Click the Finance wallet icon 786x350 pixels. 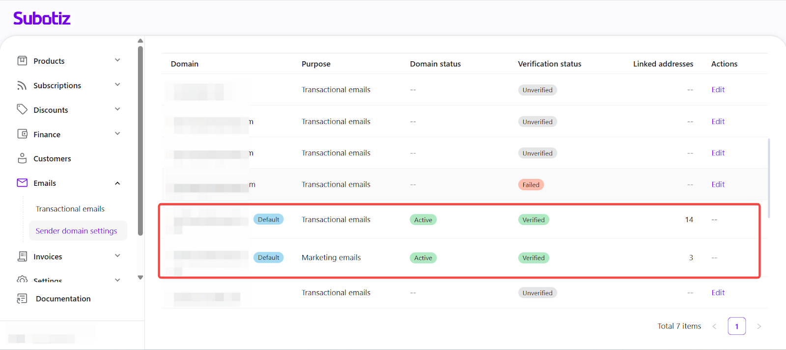[x=22, y=134]
